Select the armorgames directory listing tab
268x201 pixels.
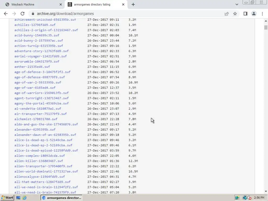(96, 4)
